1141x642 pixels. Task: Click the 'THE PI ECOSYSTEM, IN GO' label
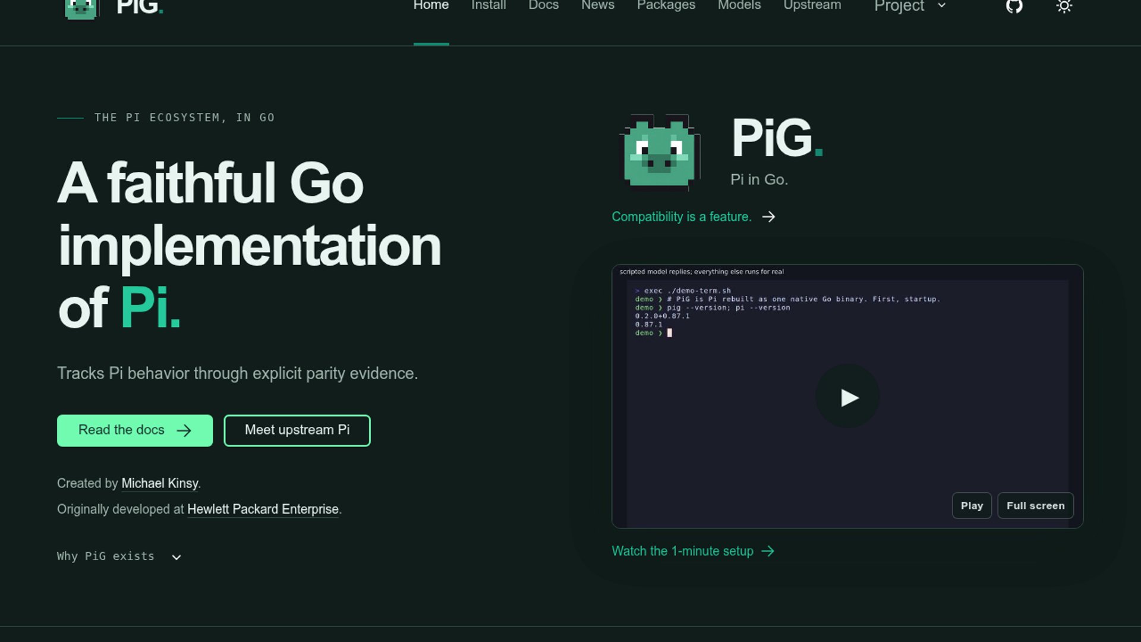(184, 118)
